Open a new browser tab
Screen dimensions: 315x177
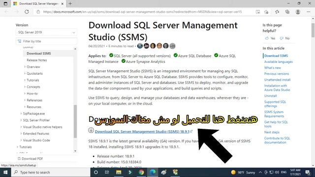click(x=70, y=3)
